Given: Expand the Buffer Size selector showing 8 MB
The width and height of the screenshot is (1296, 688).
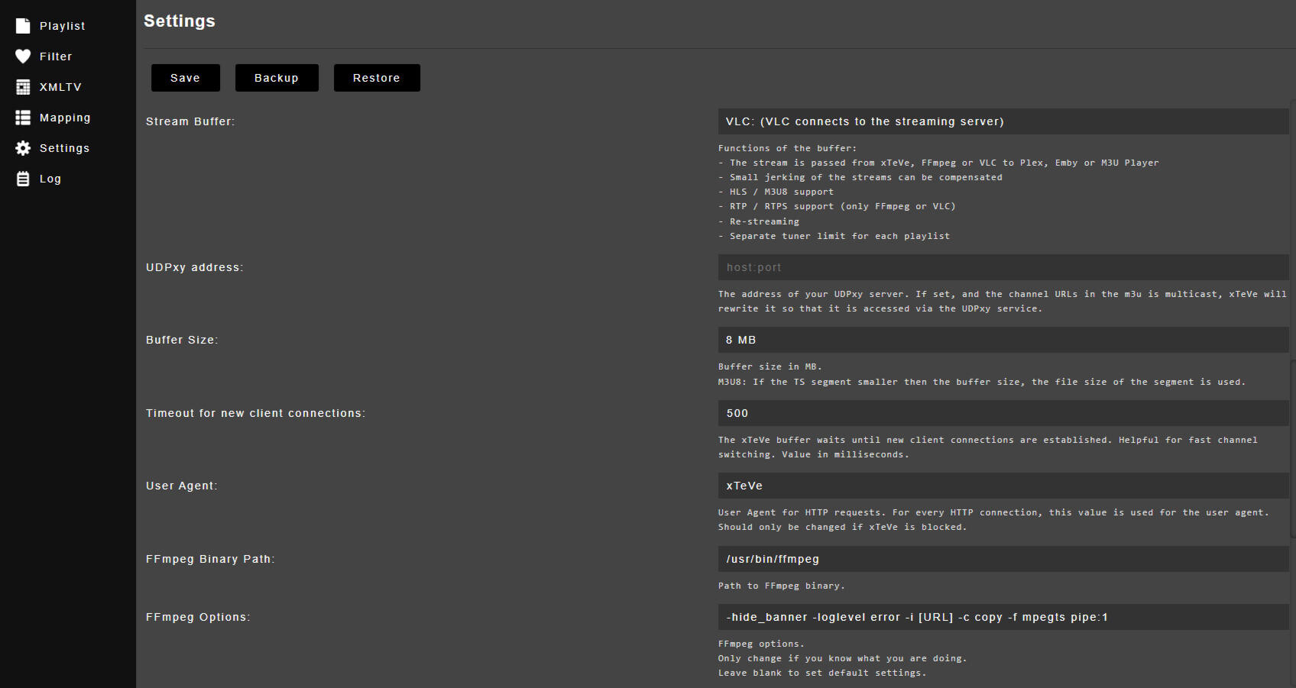Looking at the screenshot, I should tap(1003, 340).
